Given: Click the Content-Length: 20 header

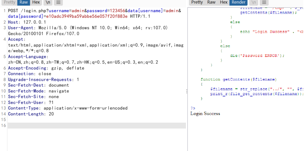Looking at the screenshot, I should [x=31, y=114].
